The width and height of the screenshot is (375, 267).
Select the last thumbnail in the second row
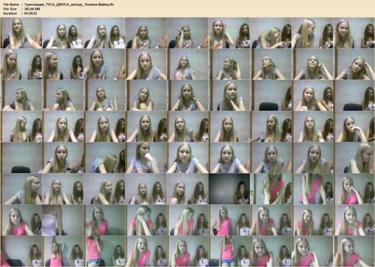click(354, 64)
